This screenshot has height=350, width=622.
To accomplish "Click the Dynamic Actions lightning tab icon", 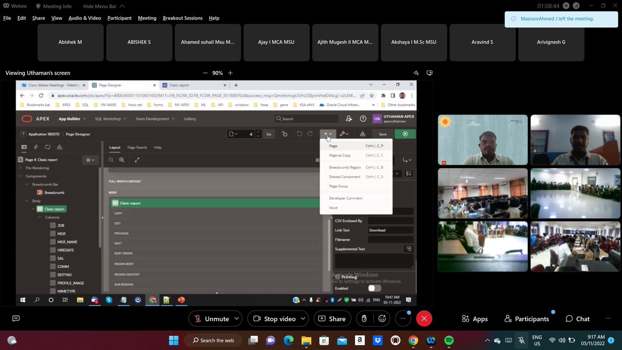I will coord(36,147).
